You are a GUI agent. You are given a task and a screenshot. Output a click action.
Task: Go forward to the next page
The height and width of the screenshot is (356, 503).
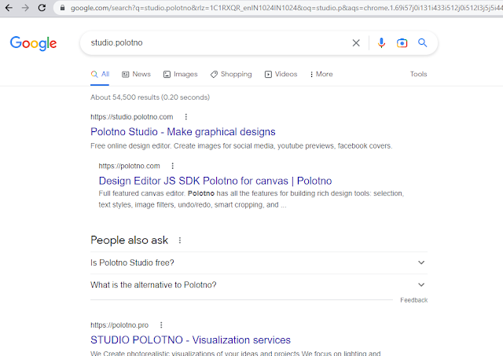coord(25,8)
